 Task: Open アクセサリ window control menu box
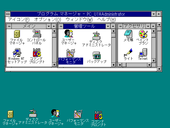120,26
